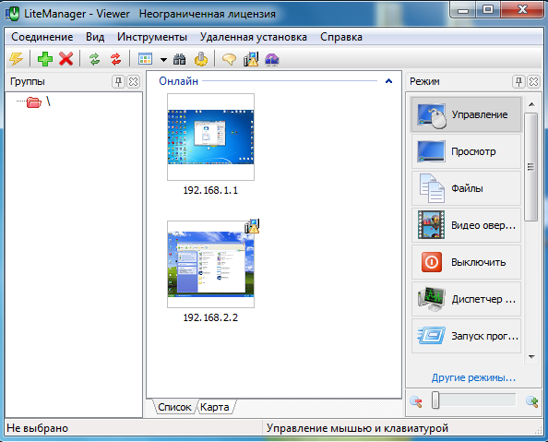Click the LiteManager title bar app icon
The width and height of the screenshot is (548, 442).
pyautogui.click(x=12, y=14)
